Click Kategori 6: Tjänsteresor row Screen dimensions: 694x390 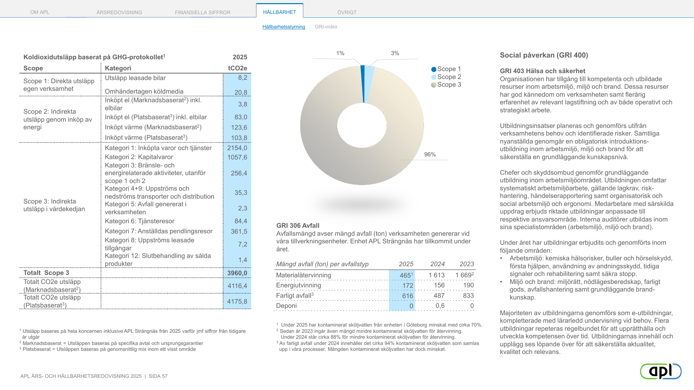(x=176, y=221)
